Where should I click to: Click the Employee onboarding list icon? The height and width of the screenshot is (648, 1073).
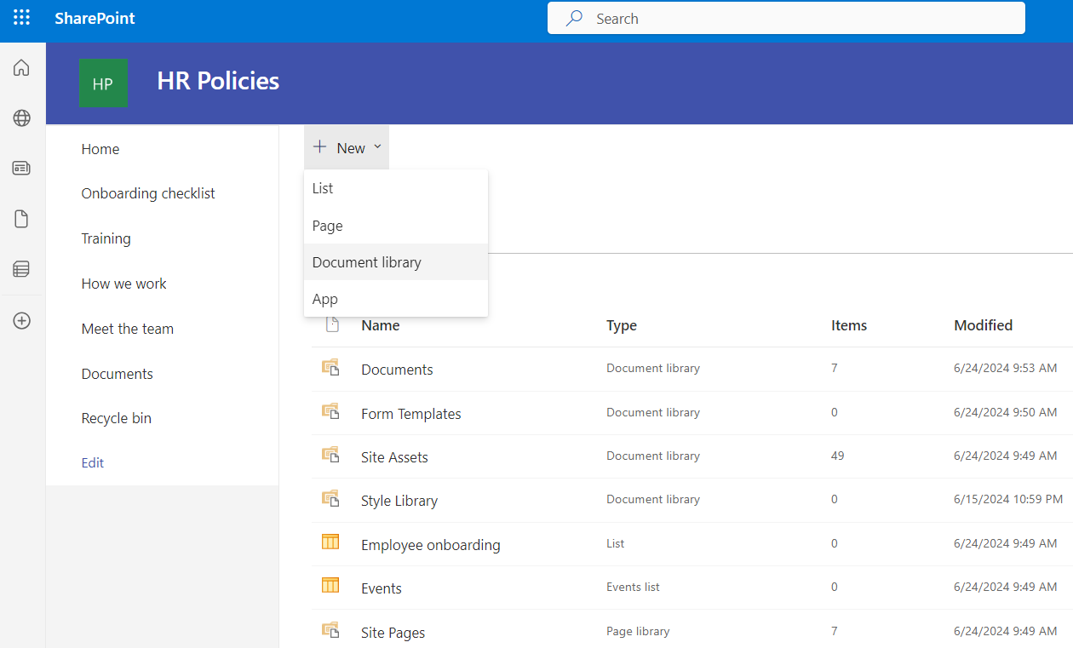pyautogui.click(x=330, y=542)
